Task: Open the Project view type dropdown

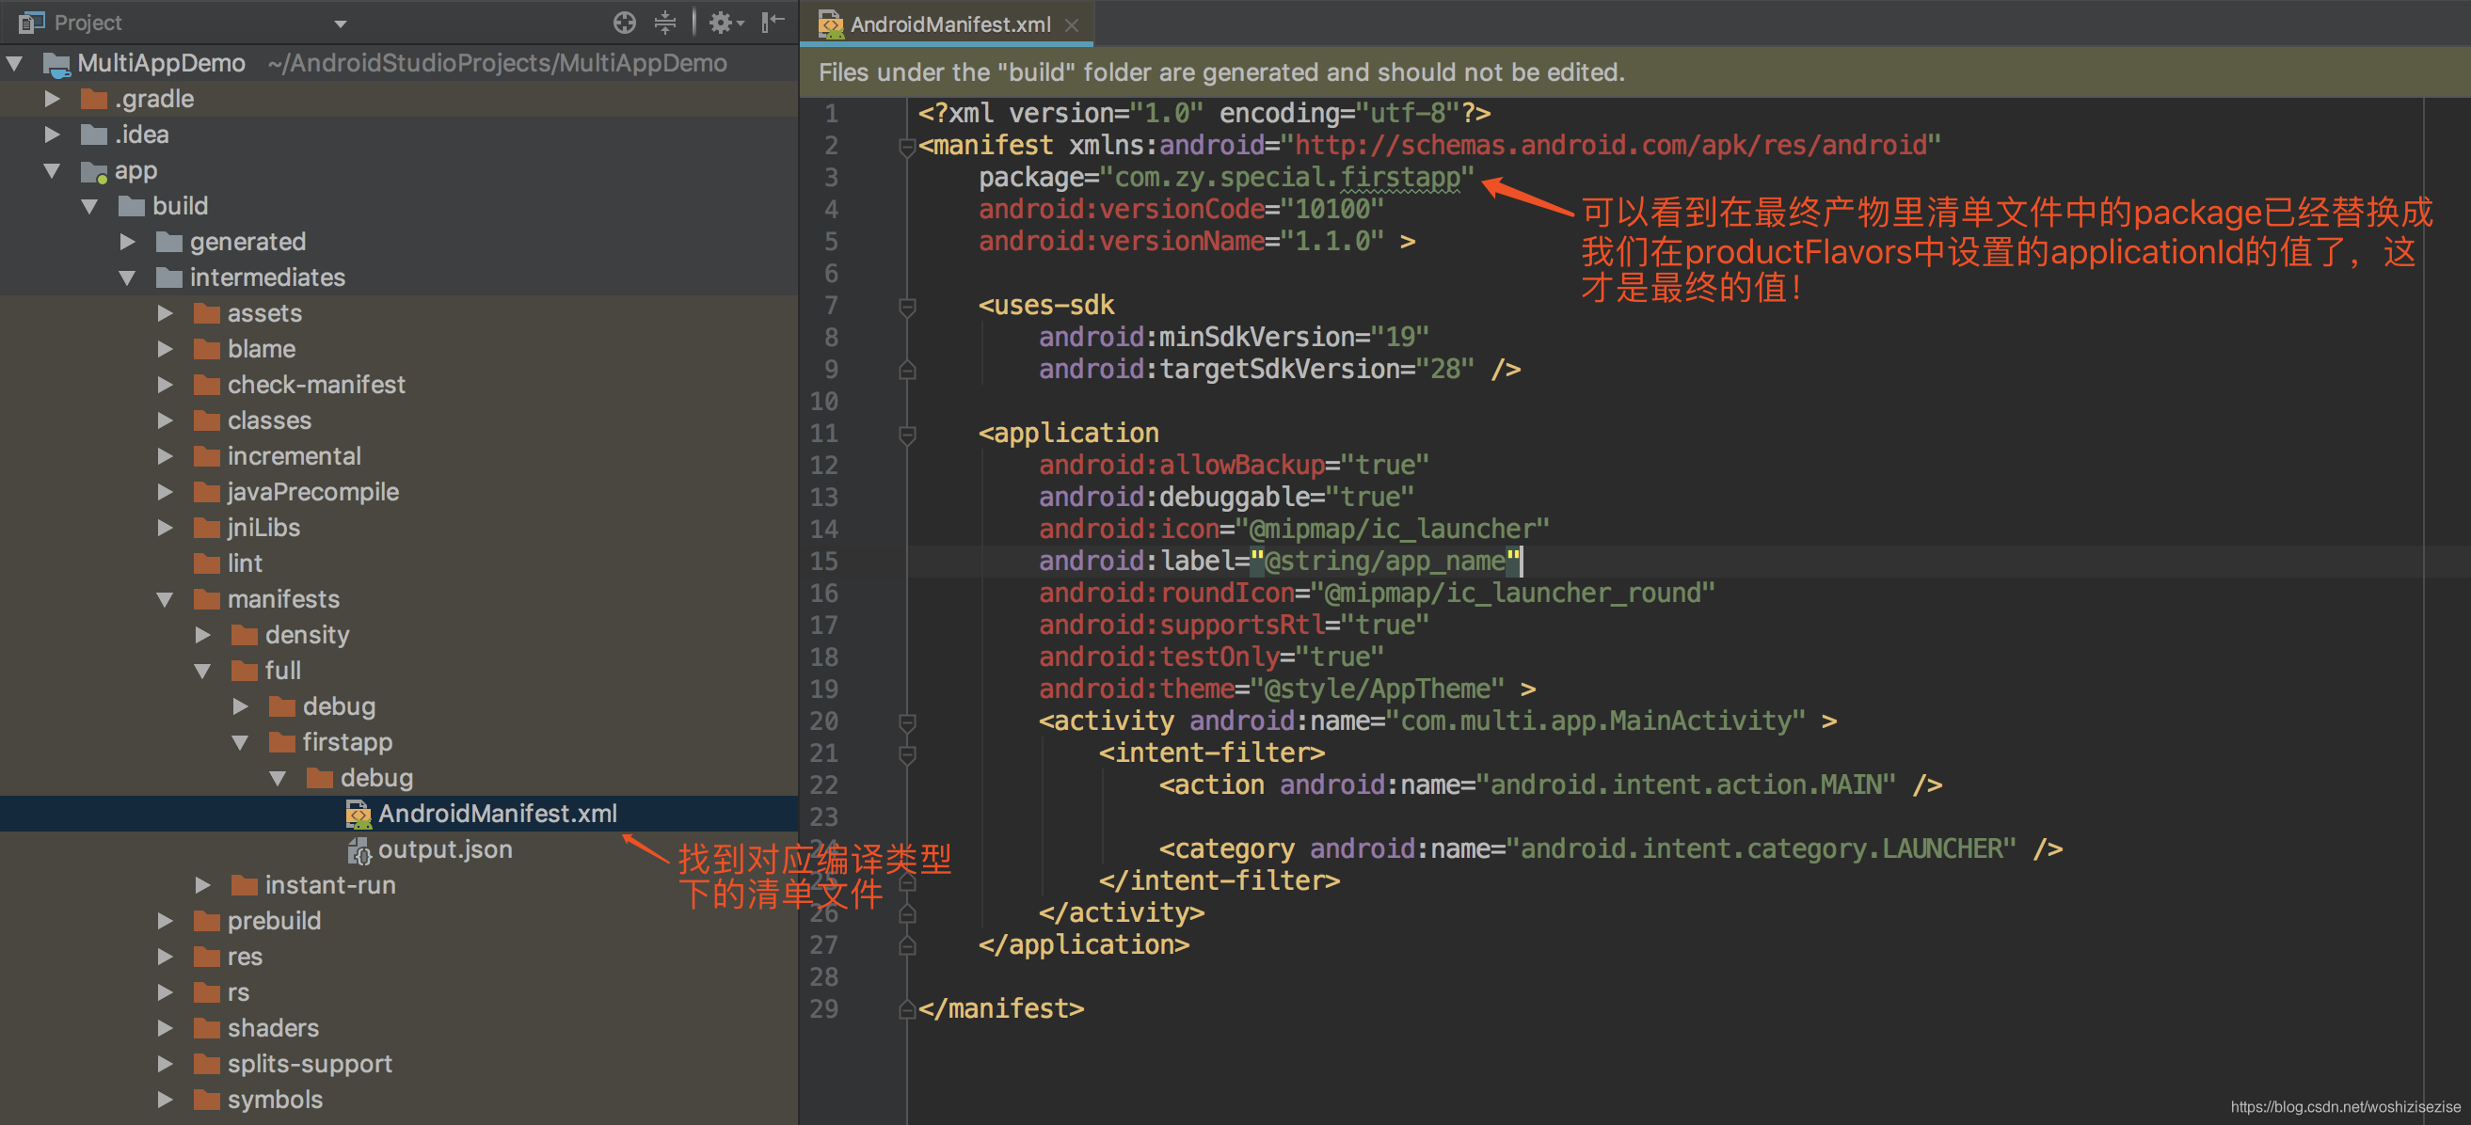Action: [340, 23]
